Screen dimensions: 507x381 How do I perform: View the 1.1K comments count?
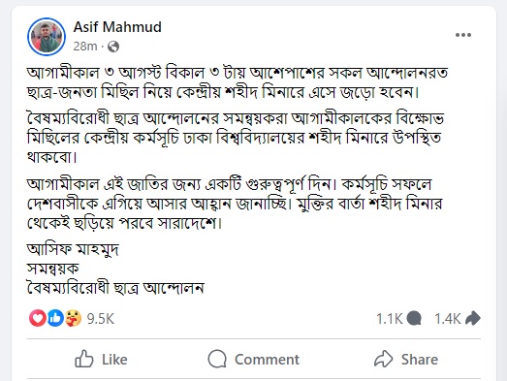[390, 319]
